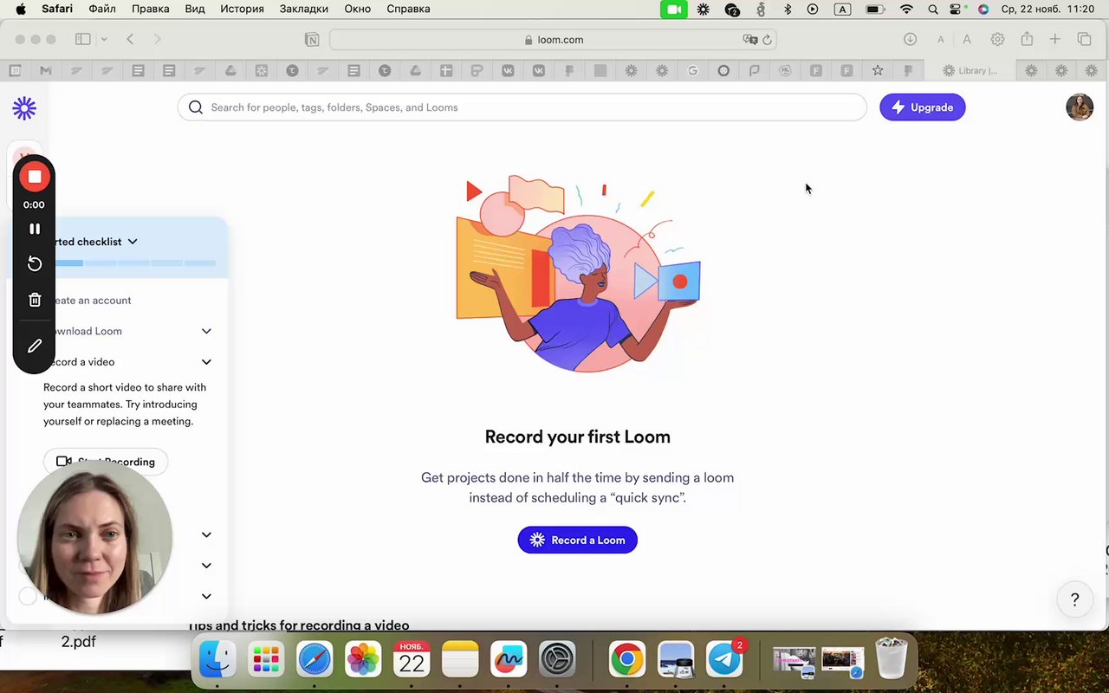Expand the Download Loom checklist item

[206, 331]
